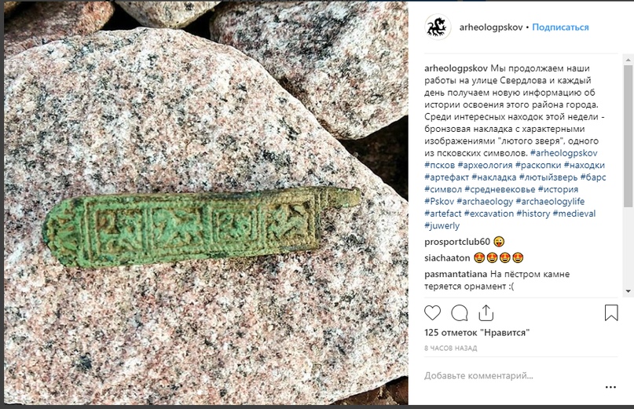The width and height of the screenshot is (634, 409).
Task: Open arheologpskov username in header
Action: point(491,27)
